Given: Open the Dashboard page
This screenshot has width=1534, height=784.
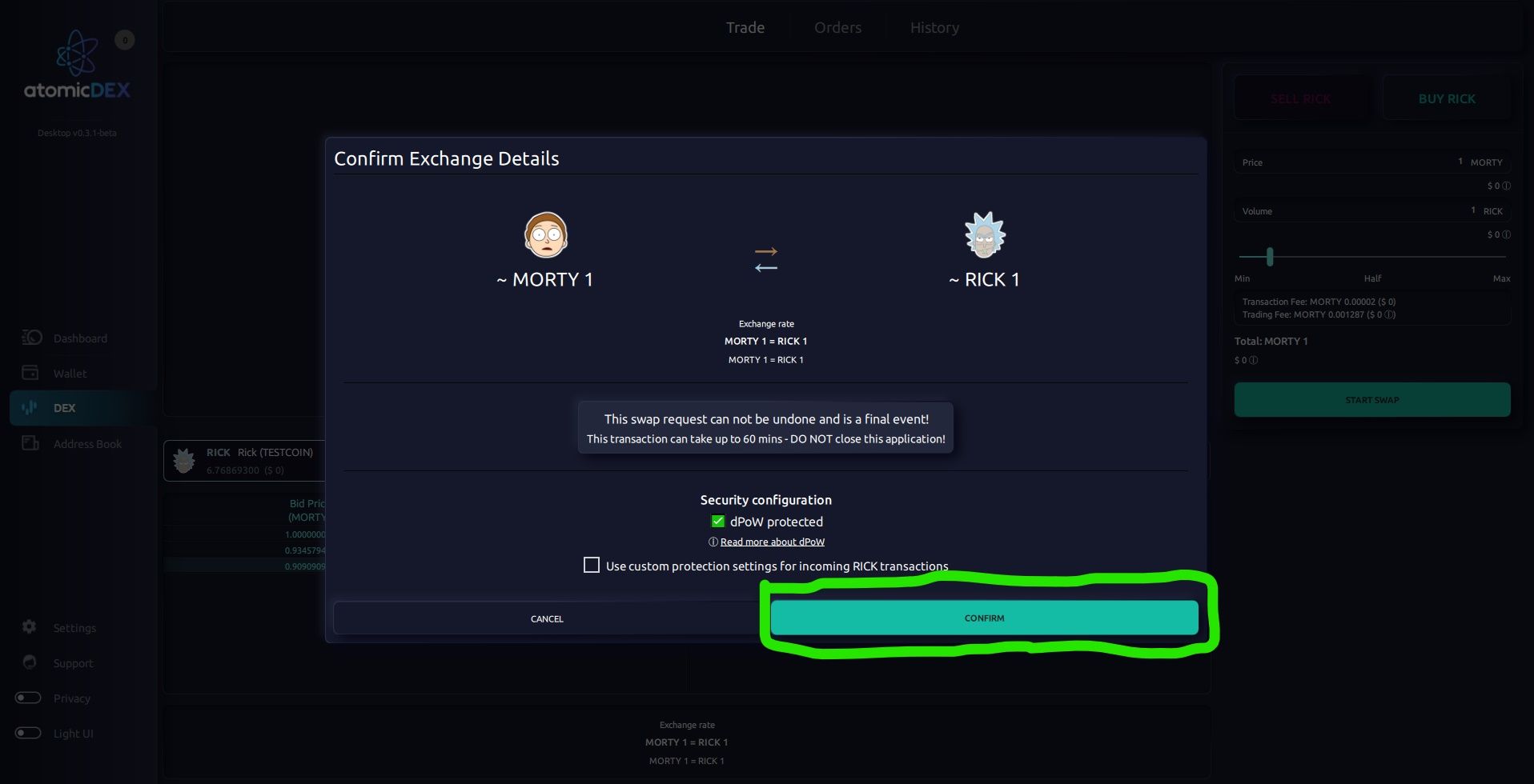Looking at the screenshot, I should [x=80, y=338].
